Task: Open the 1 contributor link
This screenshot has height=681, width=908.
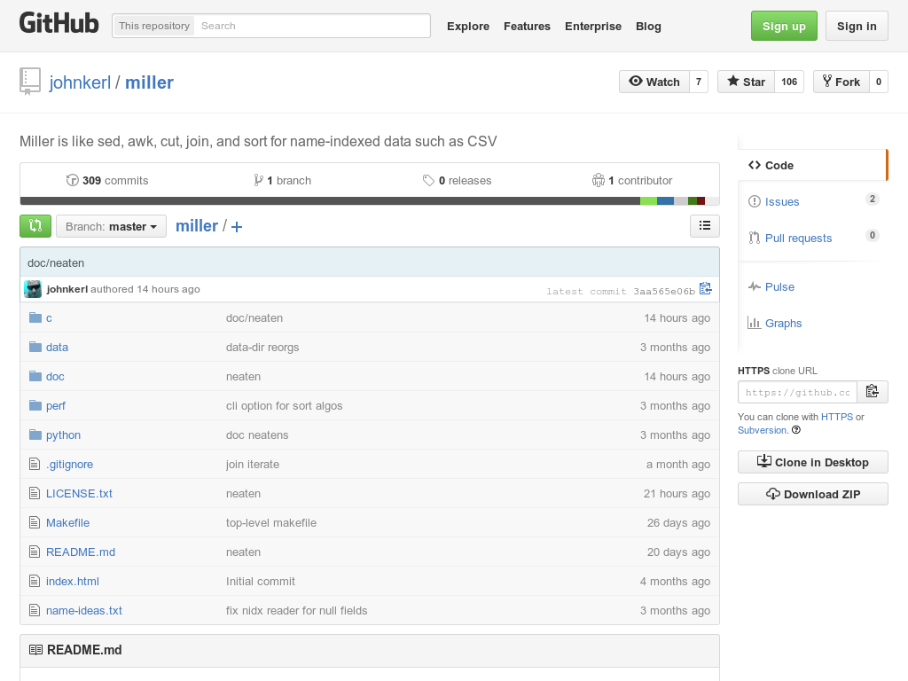Action: coord(632,180)
